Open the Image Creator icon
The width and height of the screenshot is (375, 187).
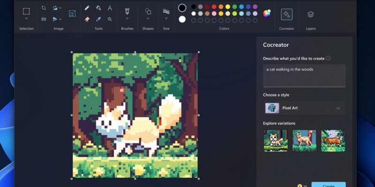click(72, 14)
